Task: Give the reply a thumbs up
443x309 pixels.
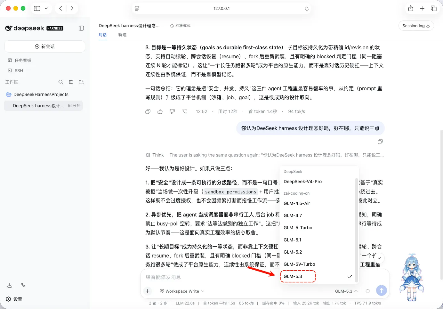Action: tap(160, 111)
